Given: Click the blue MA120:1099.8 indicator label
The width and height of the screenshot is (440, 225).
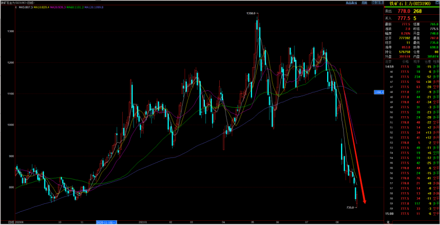Looking at the screenshot, I should point(94,7).
